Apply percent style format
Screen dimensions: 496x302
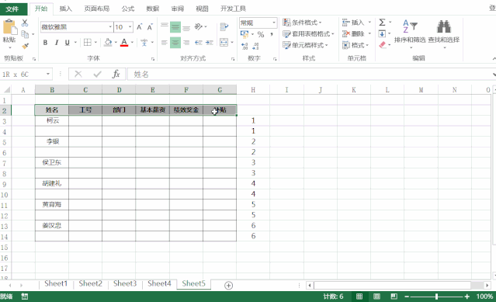[261, 34]
